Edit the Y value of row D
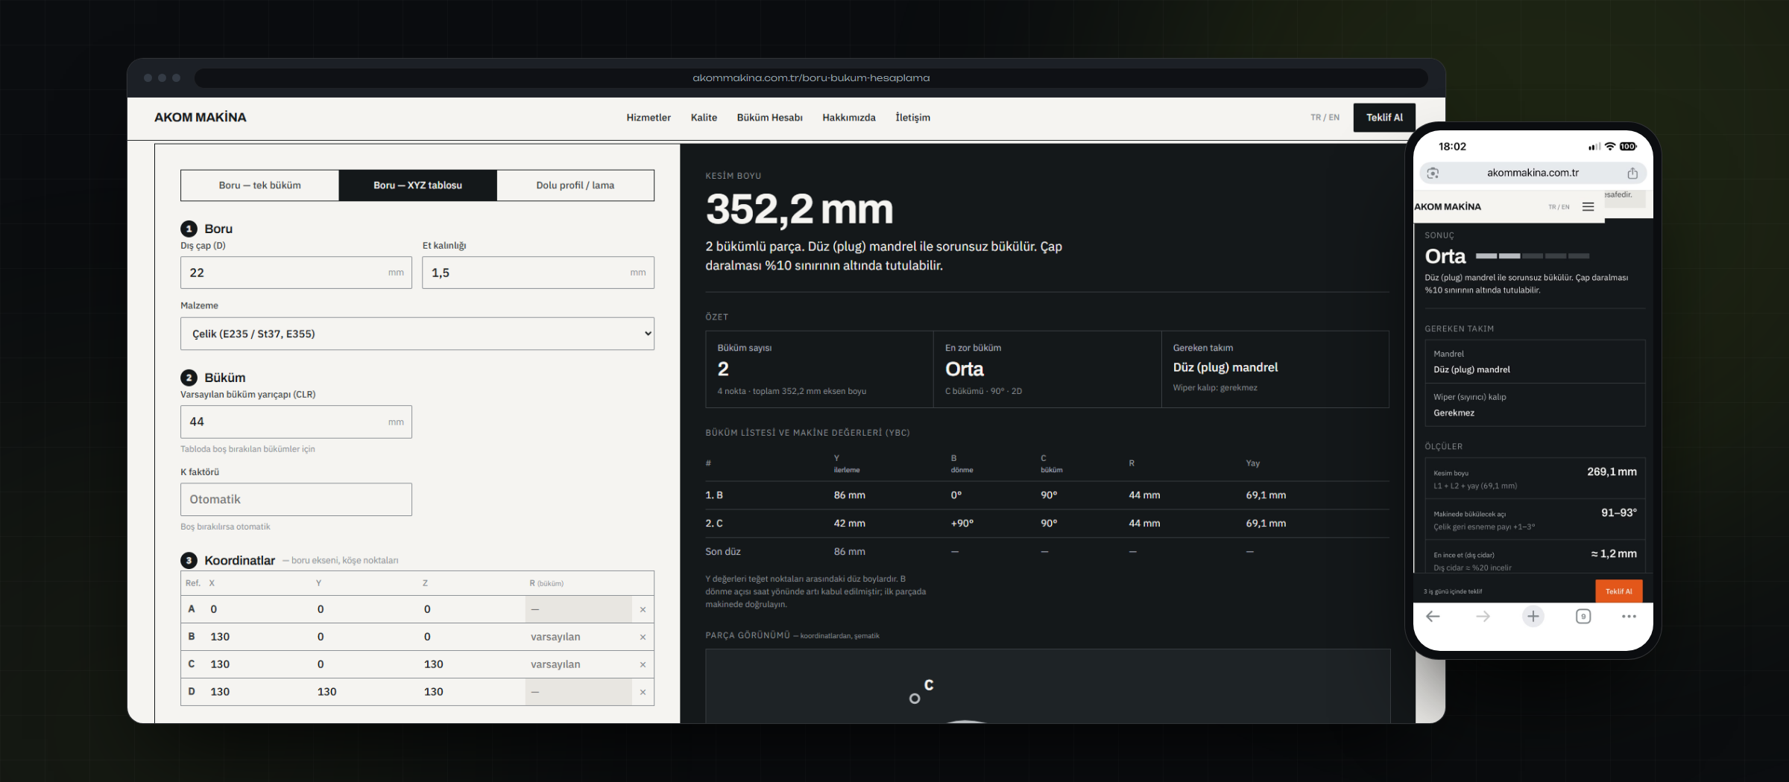Viewport: 1789px width, 782px height. click(x=365, y=692)
